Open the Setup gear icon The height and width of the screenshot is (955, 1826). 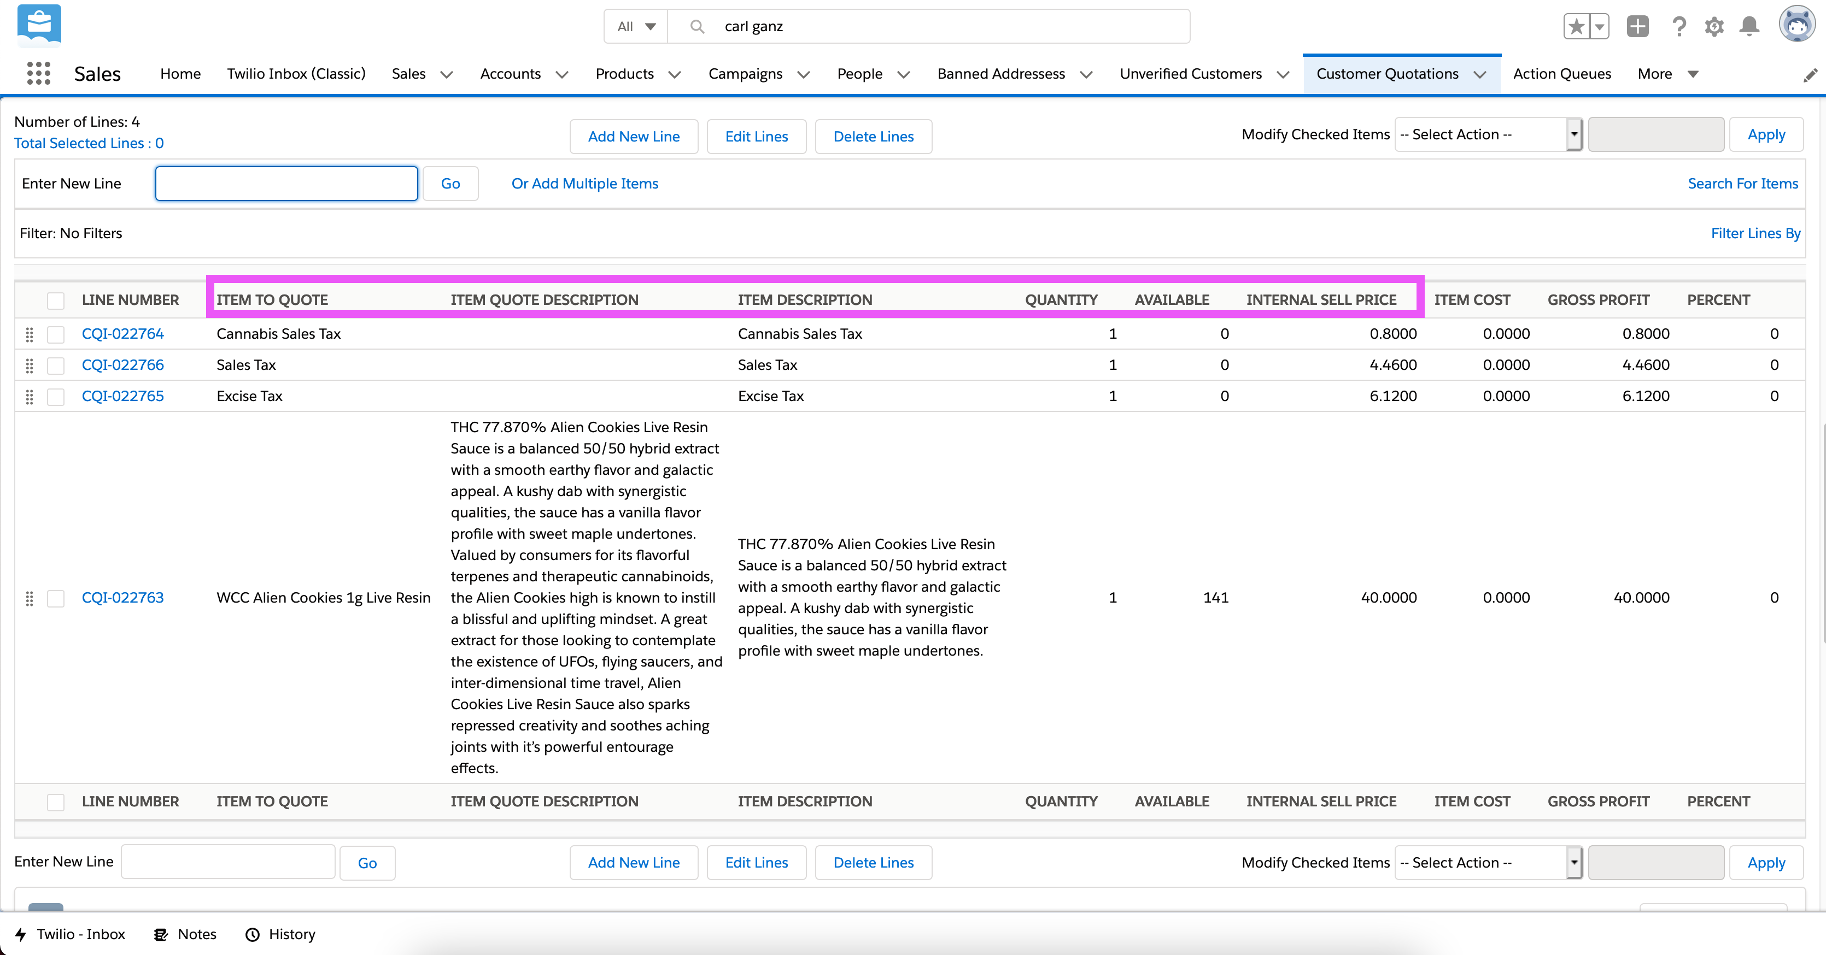[x=1714, y=27]
